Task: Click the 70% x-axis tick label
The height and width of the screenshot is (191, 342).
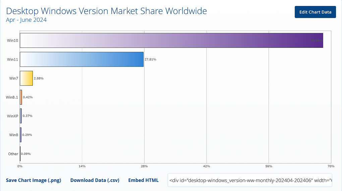Action: [331, 166]
